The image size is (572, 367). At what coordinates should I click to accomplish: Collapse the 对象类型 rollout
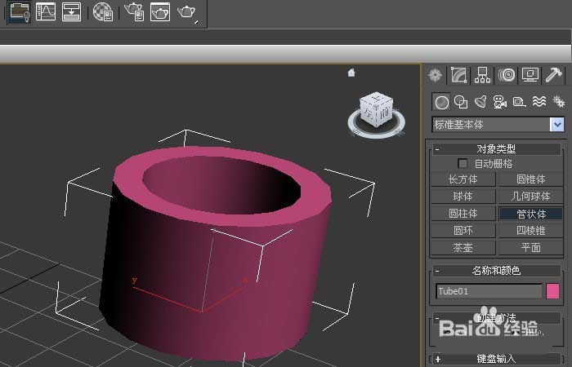(x=438, y=149)
